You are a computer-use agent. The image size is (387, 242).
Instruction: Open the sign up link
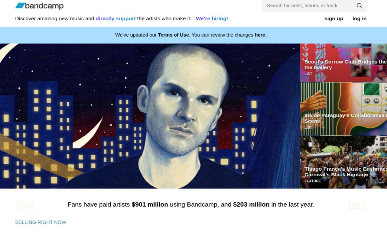[334, 18]
